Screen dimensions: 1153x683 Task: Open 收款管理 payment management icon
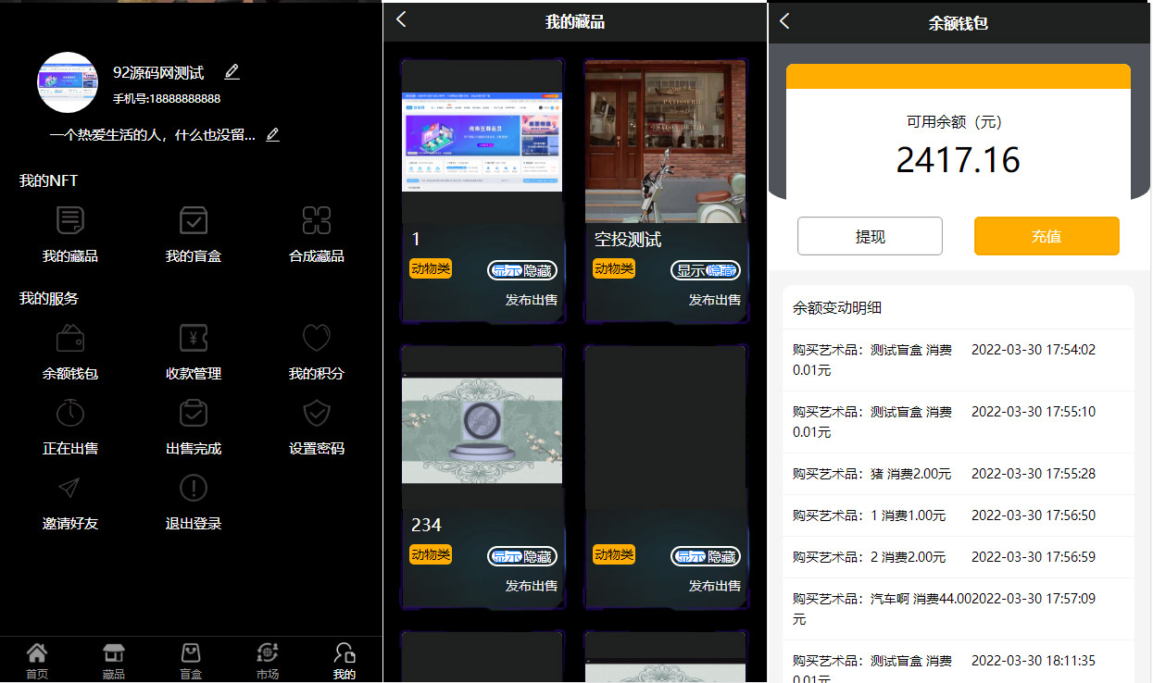194,338
